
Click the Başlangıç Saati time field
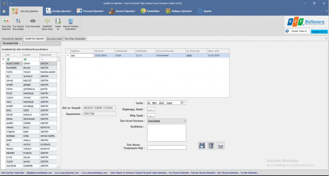click(x=151, y=109)
